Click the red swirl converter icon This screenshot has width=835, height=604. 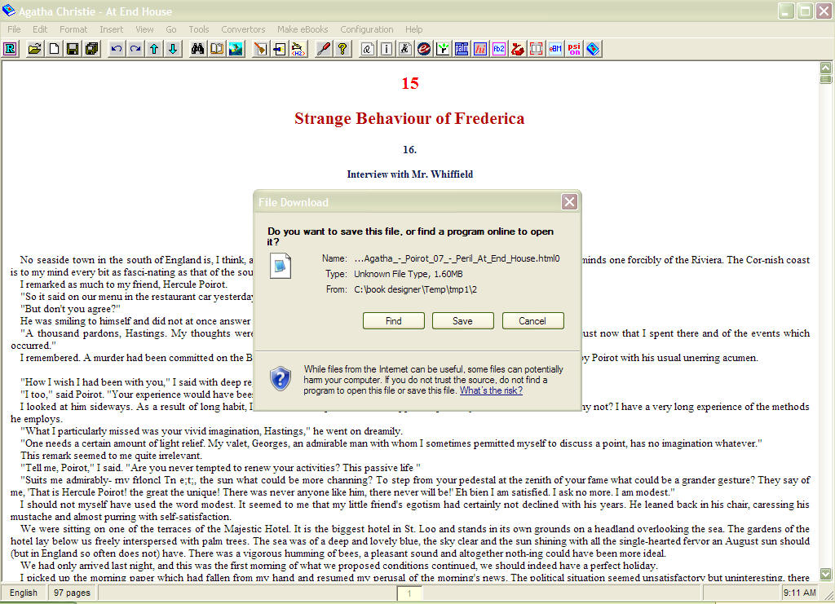click(x=518, y=50)
